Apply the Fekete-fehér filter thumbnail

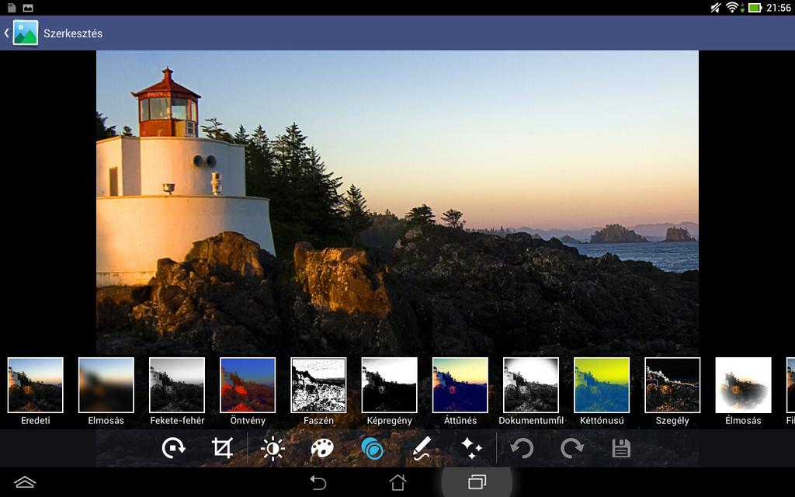(x=177, y=385)
